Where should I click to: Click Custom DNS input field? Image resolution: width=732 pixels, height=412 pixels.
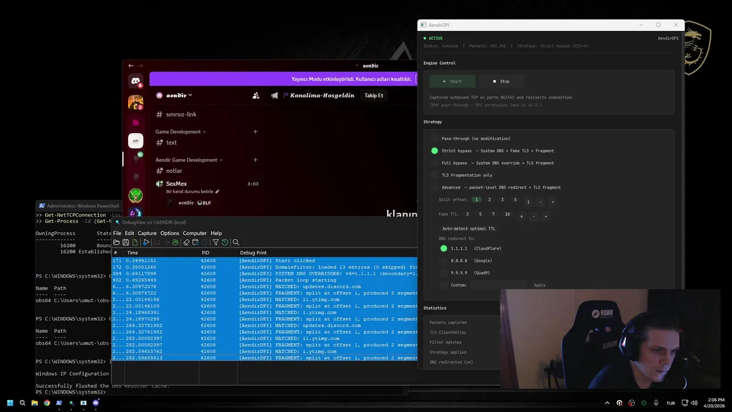pos(498,285)
